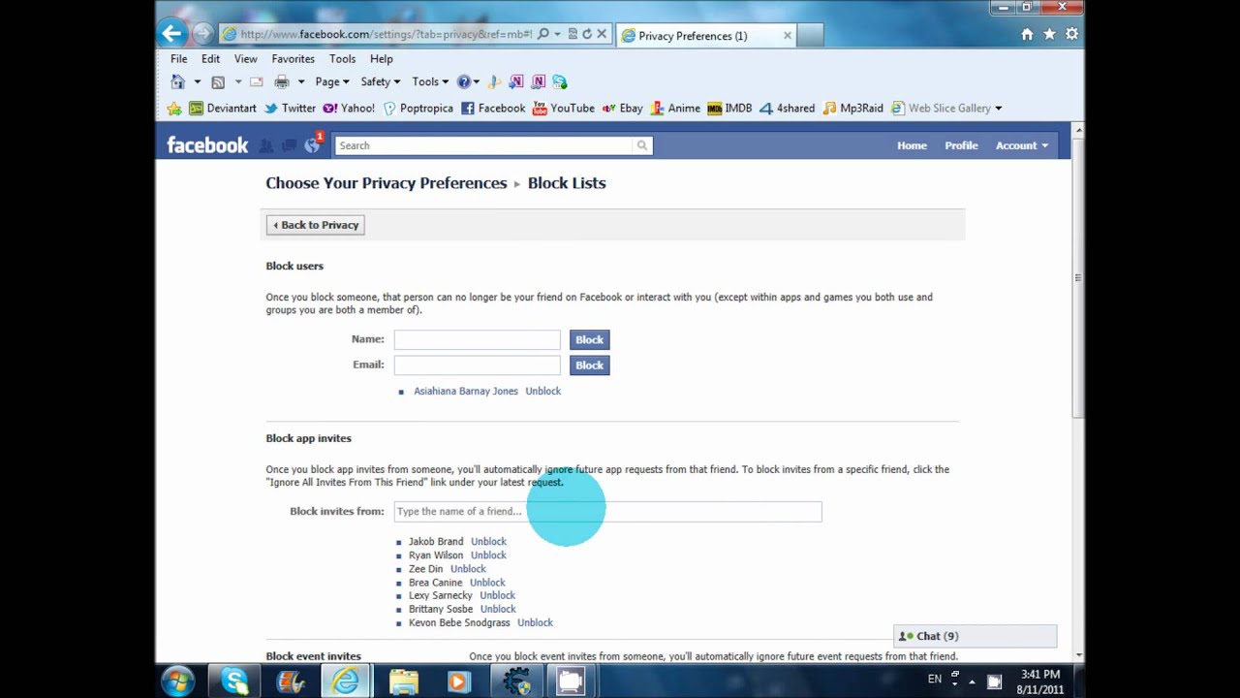Open Windows Explorer folder in taskbar
Screen dimensions: 1240x698
[404, 682]
